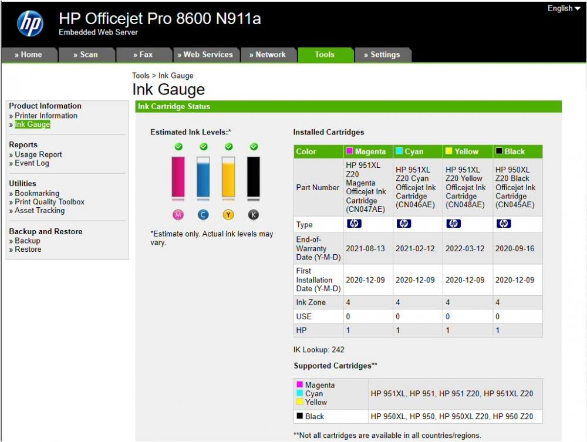Click the green checkmark above magenta ink
This screenshot has height=442, width=587.
pos(178,146)
